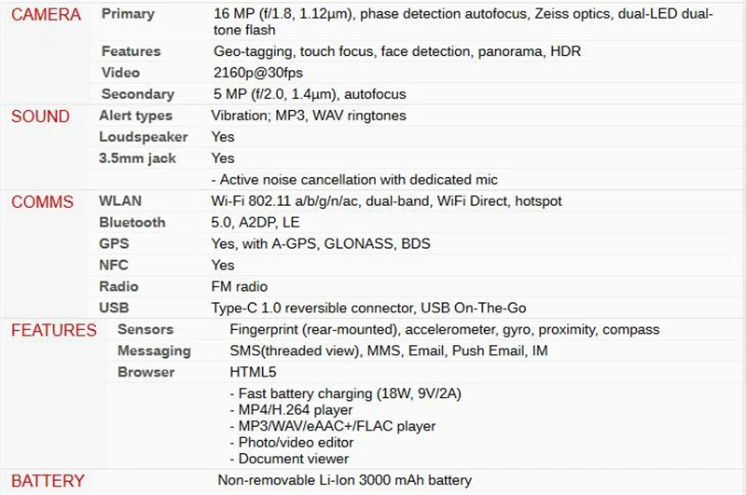The image size is (746, 495).
Task: Click the Primary camera label
Action: 128,14
